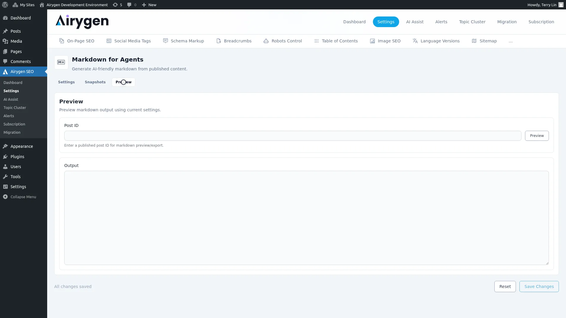Click the Reset button
The height and width of the screenshot is (318, 566).
point(505,286)
